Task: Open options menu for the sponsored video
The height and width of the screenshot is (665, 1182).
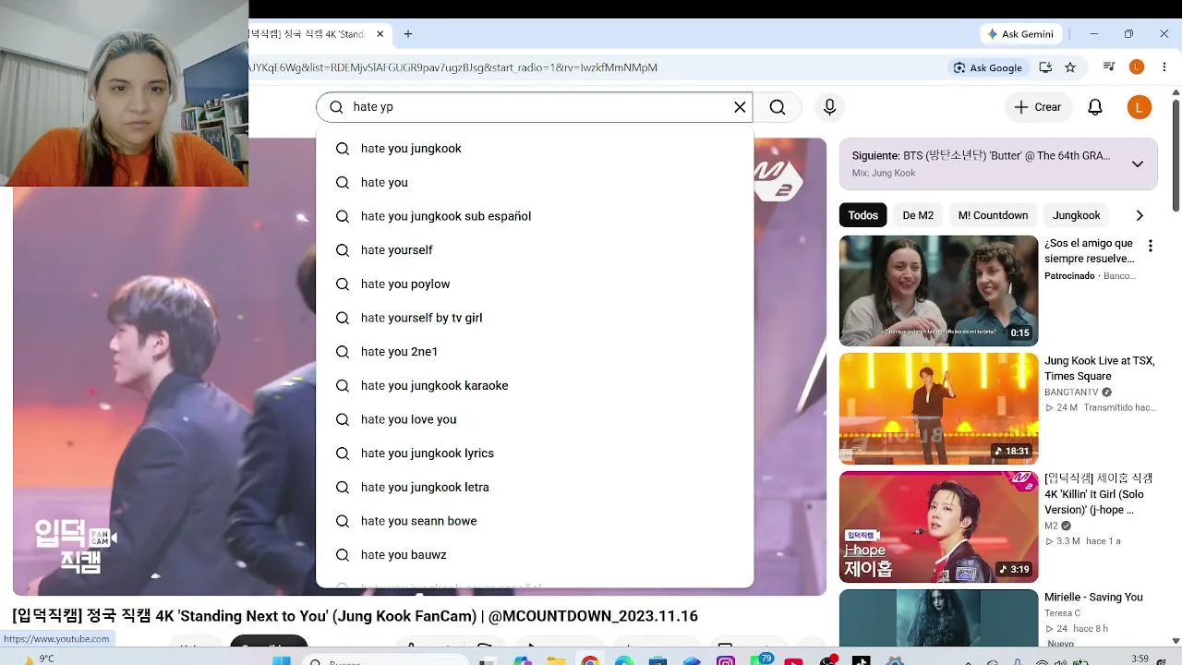Action: point(1151,246)
